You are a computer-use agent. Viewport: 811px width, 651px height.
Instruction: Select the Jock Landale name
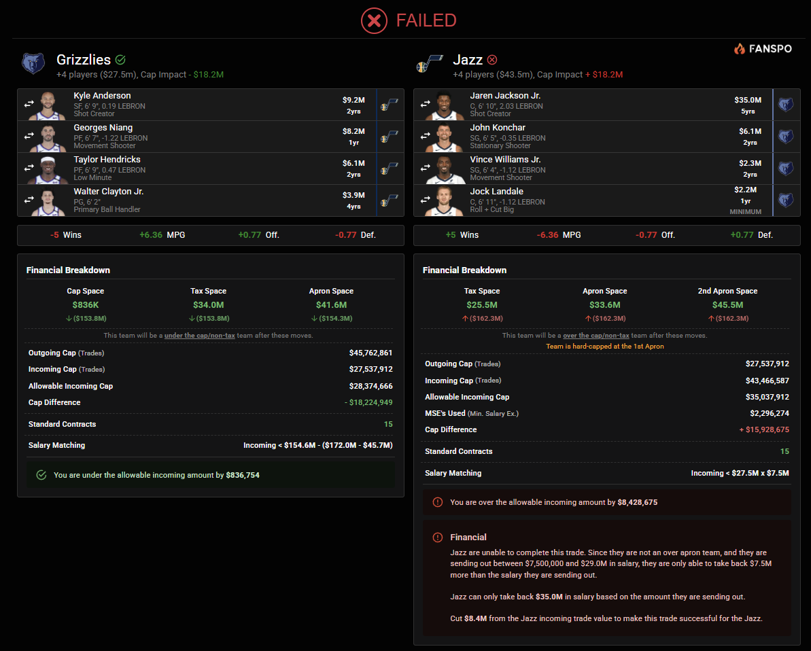(x=496, y=192)
